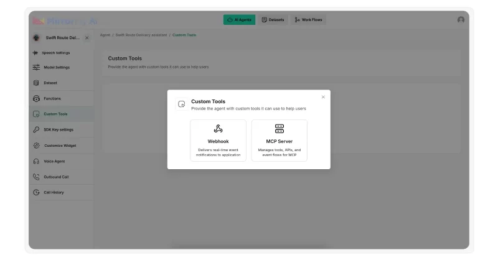Click the Speech Settings waveform icon
This screenshot has height=260, width=498.
35,53
